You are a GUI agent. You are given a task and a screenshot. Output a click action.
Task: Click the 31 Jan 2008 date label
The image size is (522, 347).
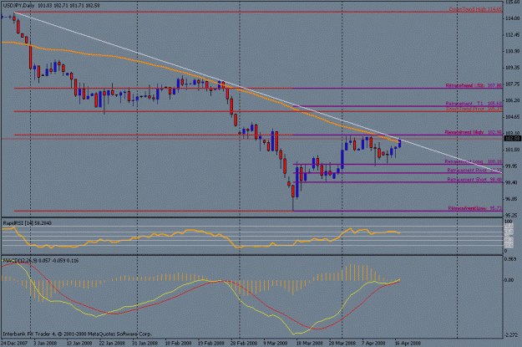pyautogui.click(x=144, y=343)
